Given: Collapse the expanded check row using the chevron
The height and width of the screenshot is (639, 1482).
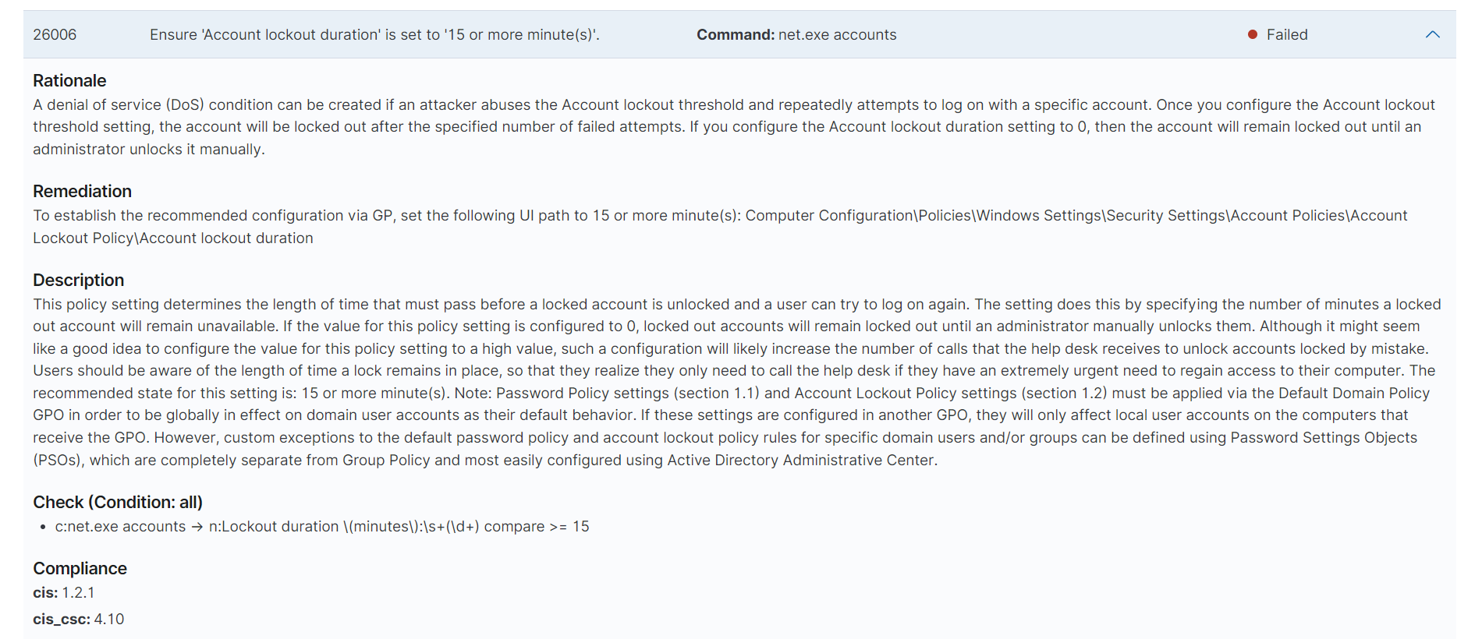Looking at the screenshot, I should pos(1432,34).
